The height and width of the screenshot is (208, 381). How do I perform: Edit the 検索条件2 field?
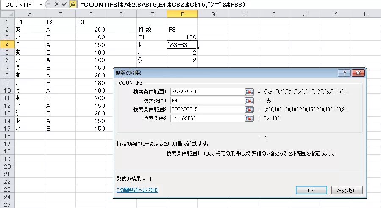click(x=208, y=118)
